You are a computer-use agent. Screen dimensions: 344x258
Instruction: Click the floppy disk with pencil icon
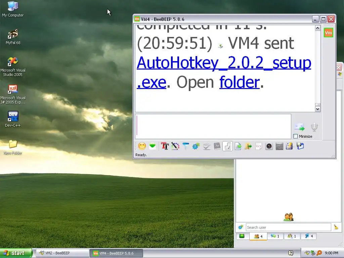(289, 146)
